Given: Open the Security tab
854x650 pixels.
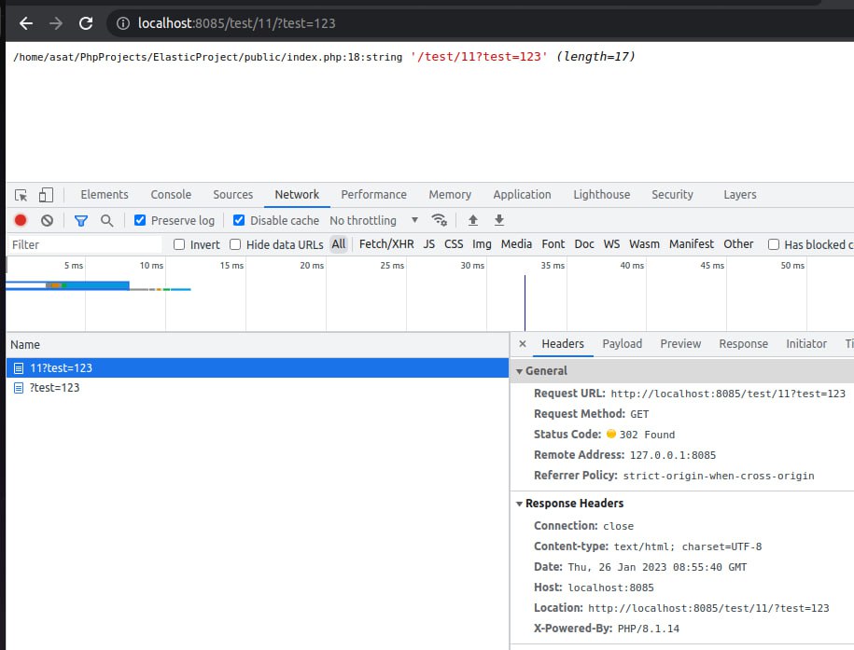Looking at the screenshot, I should tap(673, 194).
